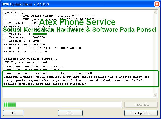This screenshot has height=119, width=161.
Task: Click the 'UFSx Vendor: TORNADO' line
Action: click(24, 45)
